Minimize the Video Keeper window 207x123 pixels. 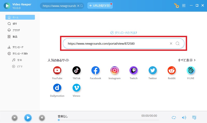pyautogui.click(x=191, y=5)
